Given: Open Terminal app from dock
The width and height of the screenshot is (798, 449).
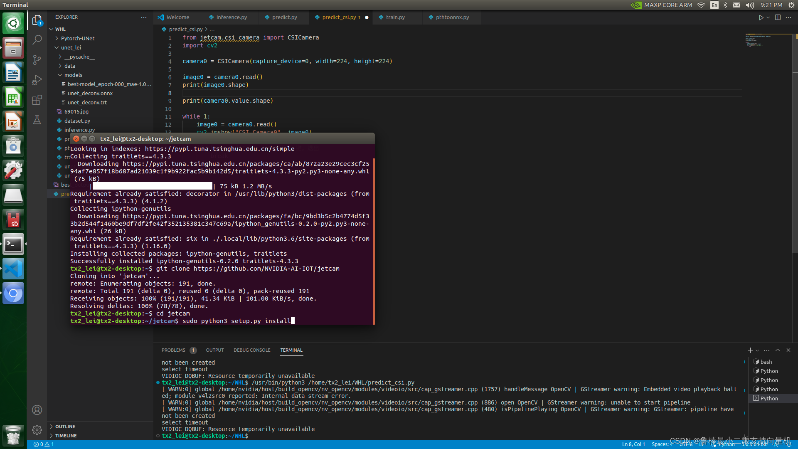Looking at the screenshot, I should pos(13,244).
